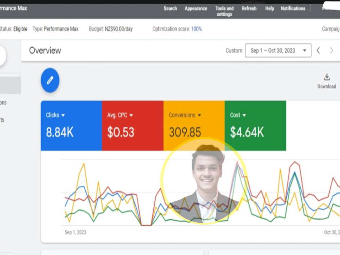The width and height of the screenshot is (340, 255).
Task: Click the Status: Eligible text
Action: (x=14, y=29)
